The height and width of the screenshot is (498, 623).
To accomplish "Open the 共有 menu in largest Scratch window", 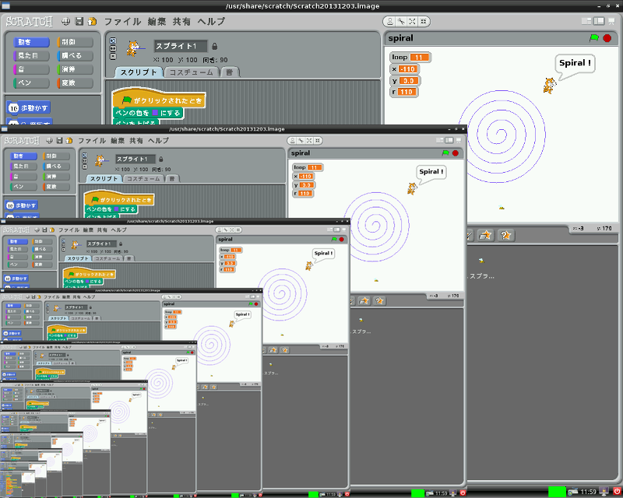I will (x=181, y=22).
